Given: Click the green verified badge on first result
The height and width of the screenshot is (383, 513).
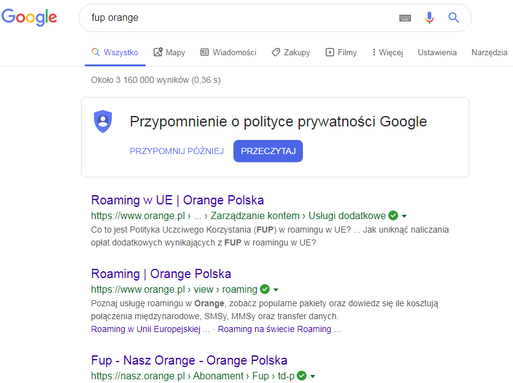Looking at the screenshot, I should point(393,215).
